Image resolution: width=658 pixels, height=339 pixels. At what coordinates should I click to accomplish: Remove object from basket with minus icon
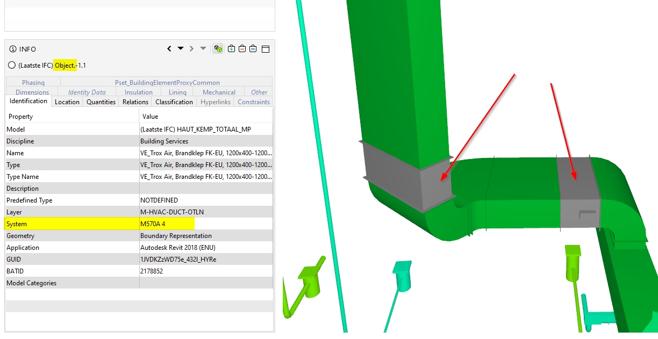coord(242,48)
